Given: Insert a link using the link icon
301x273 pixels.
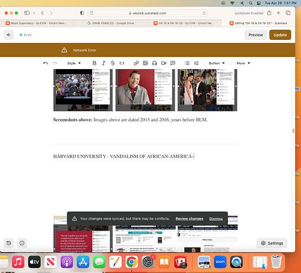Looking at the screenshot, I should pyautogui.click(x=136, y=63).
